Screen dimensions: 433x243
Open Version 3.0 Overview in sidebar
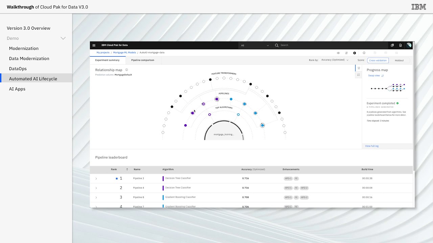(x=28, y=28)
